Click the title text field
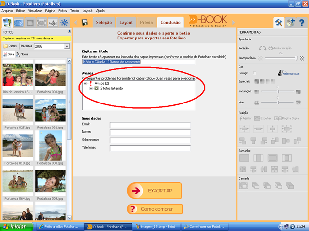The height and width of the screenshot is (231, 309). point(139,62)
